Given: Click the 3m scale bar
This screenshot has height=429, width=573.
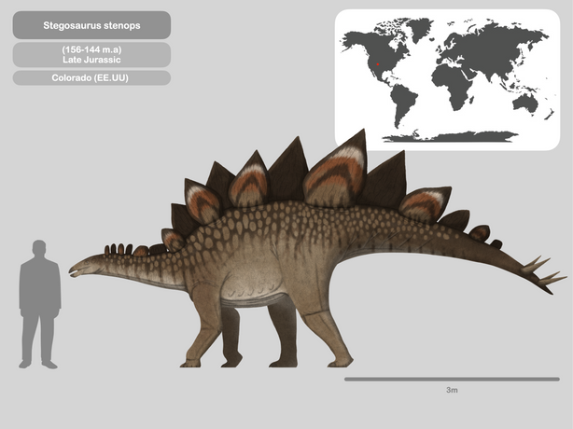Looking at the screenshot, I should [452, 380].
